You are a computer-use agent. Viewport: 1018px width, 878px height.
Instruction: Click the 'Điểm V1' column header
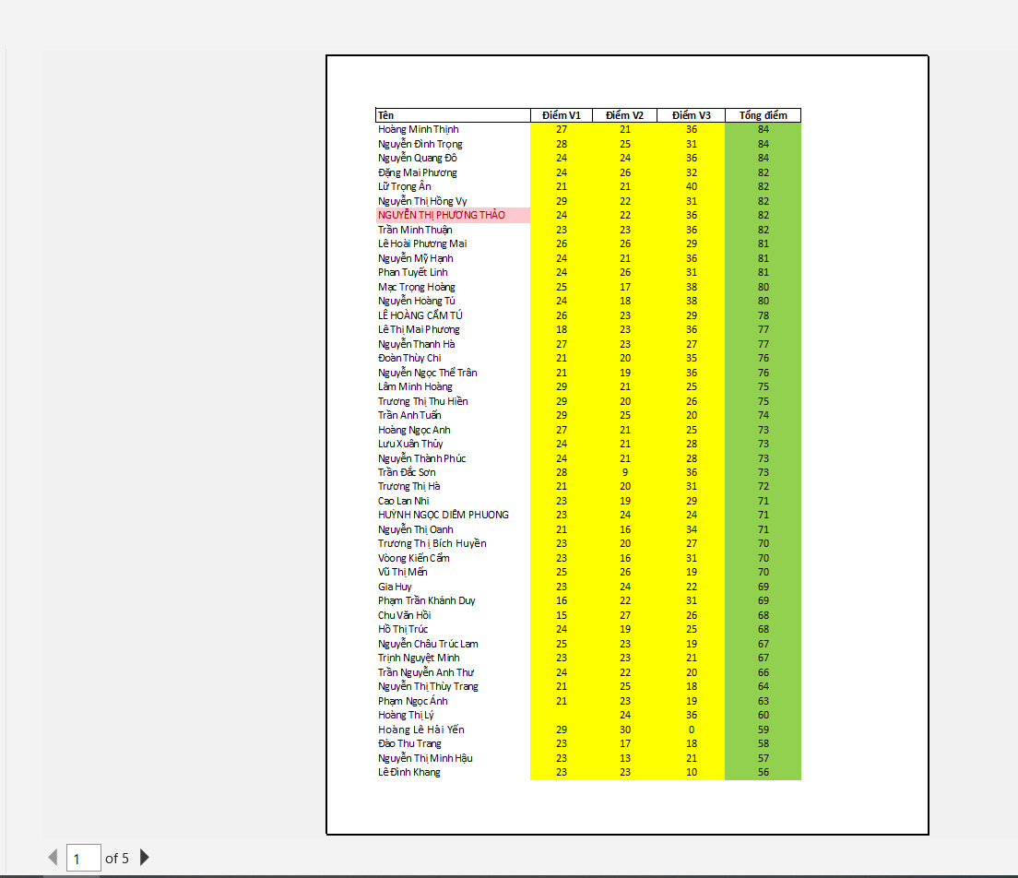[562, 115]
